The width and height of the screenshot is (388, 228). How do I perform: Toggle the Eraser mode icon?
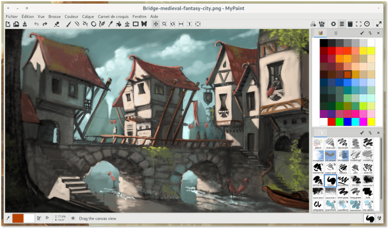[56, 24]
